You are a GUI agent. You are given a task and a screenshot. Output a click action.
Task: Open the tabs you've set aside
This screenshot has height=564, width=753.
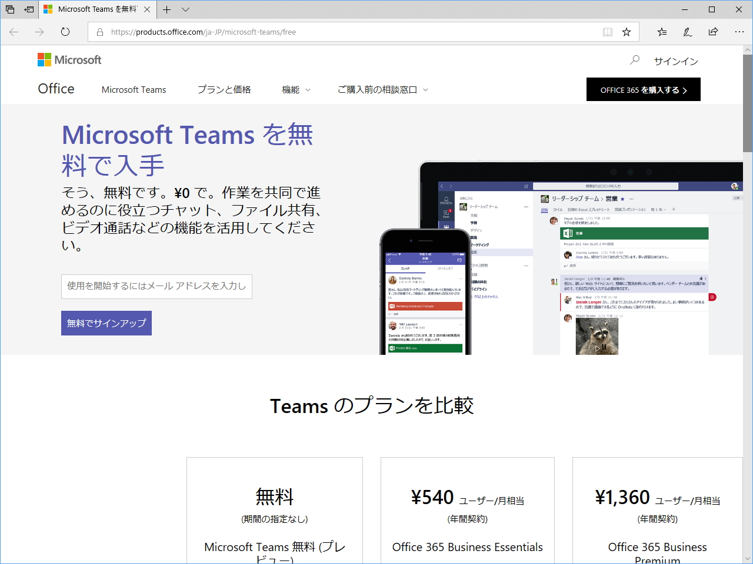click(10, 9)
